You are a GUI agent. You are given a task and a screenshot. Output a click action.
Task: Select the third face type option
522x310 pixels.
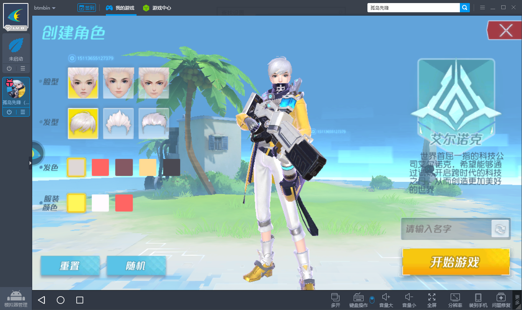coord(154,83)
